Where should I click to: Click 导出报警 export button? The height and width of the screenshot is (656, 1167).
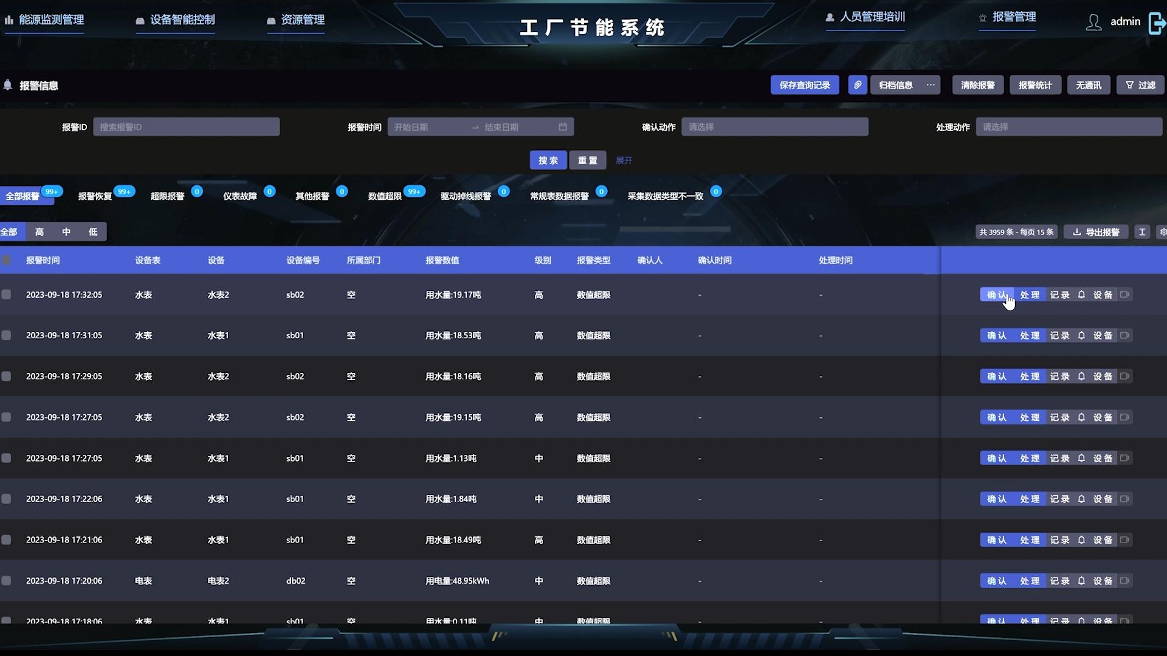1096,232
